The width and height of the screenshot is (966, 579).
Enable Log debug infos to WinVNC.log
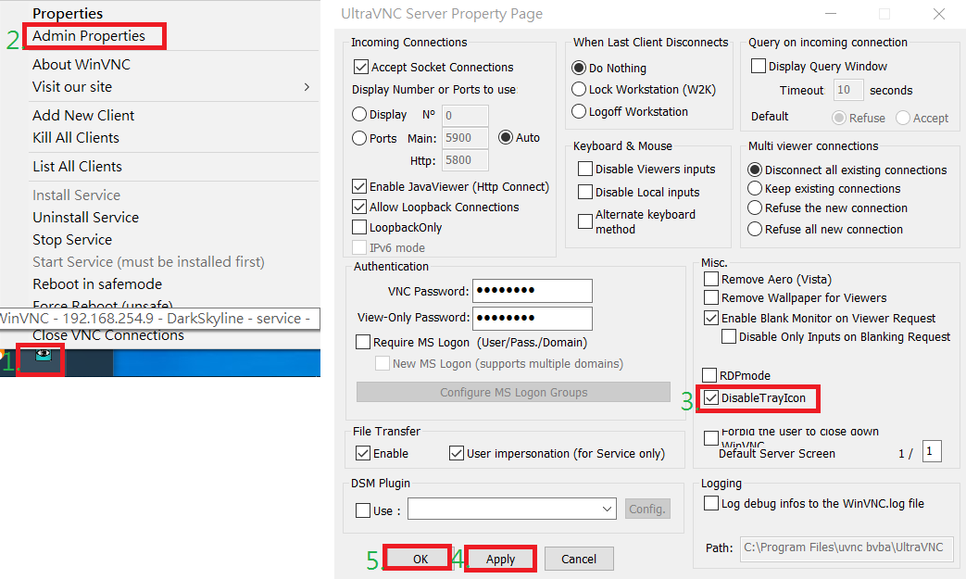click(711, 503)
